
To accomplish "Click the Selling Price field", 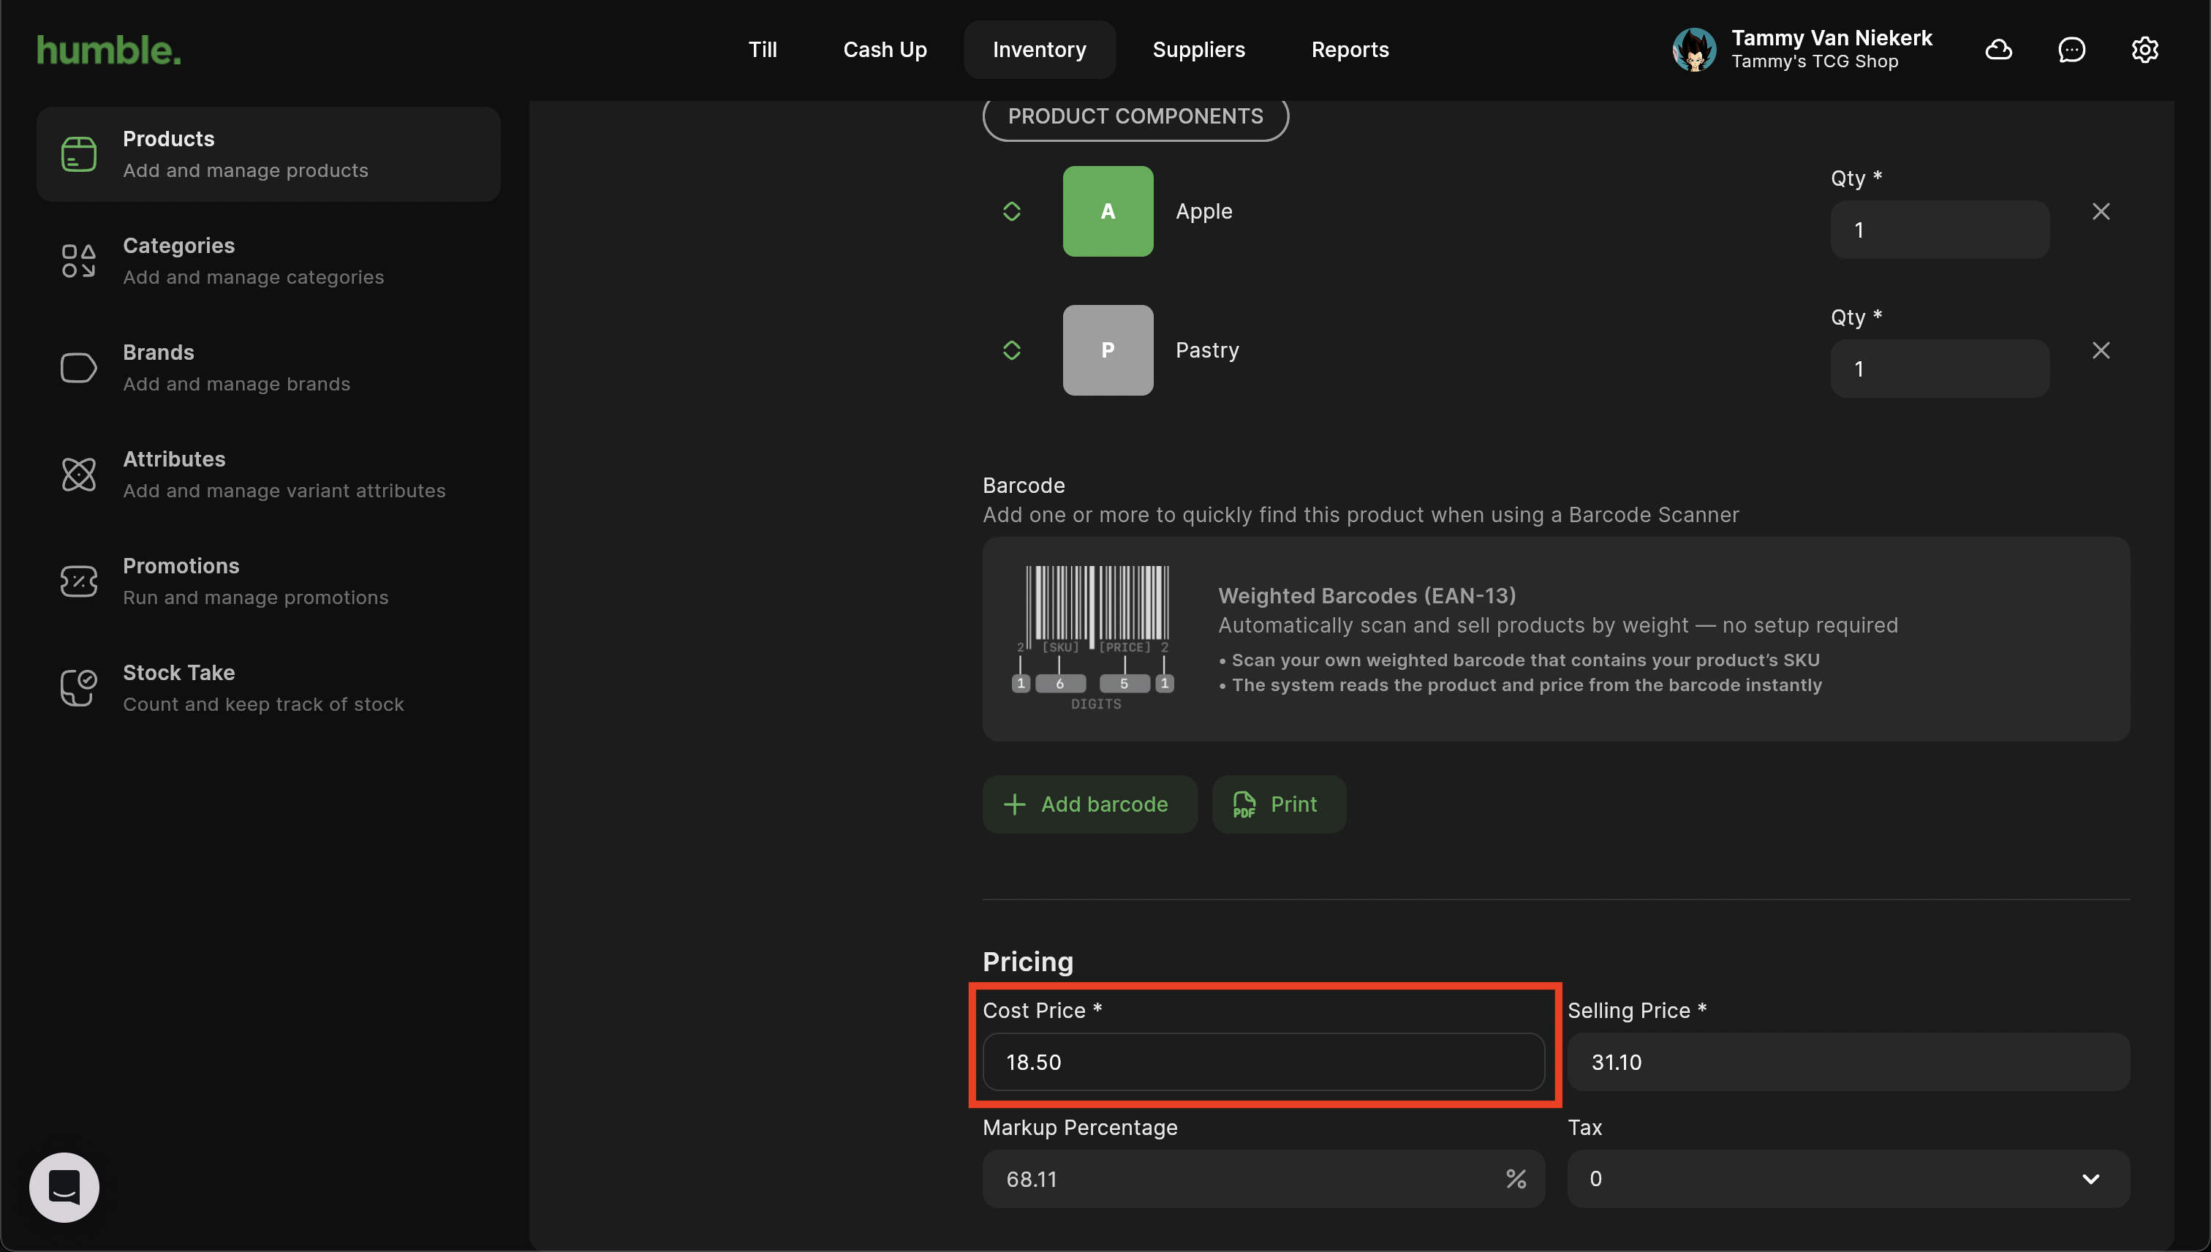I will click(1848, 1062).
